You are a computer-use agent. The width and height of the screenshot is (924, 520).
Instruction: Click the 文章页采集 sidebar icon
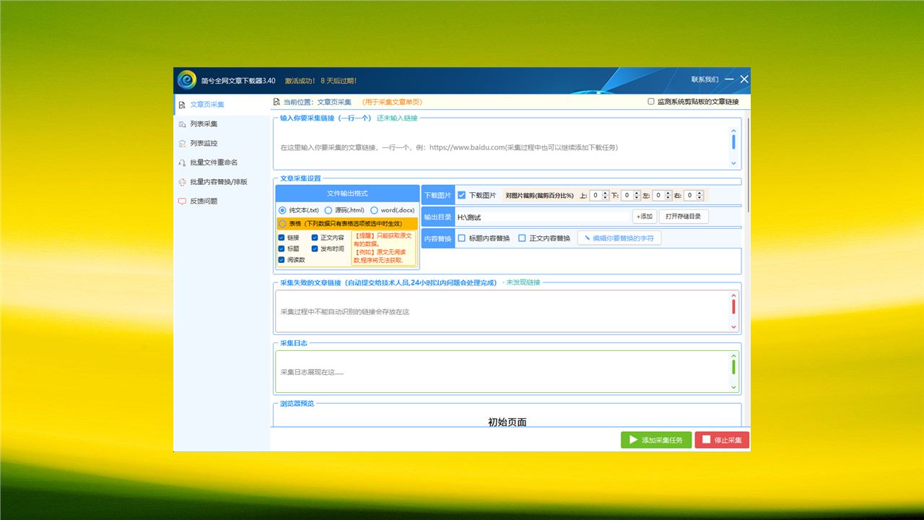coord(182,105)
